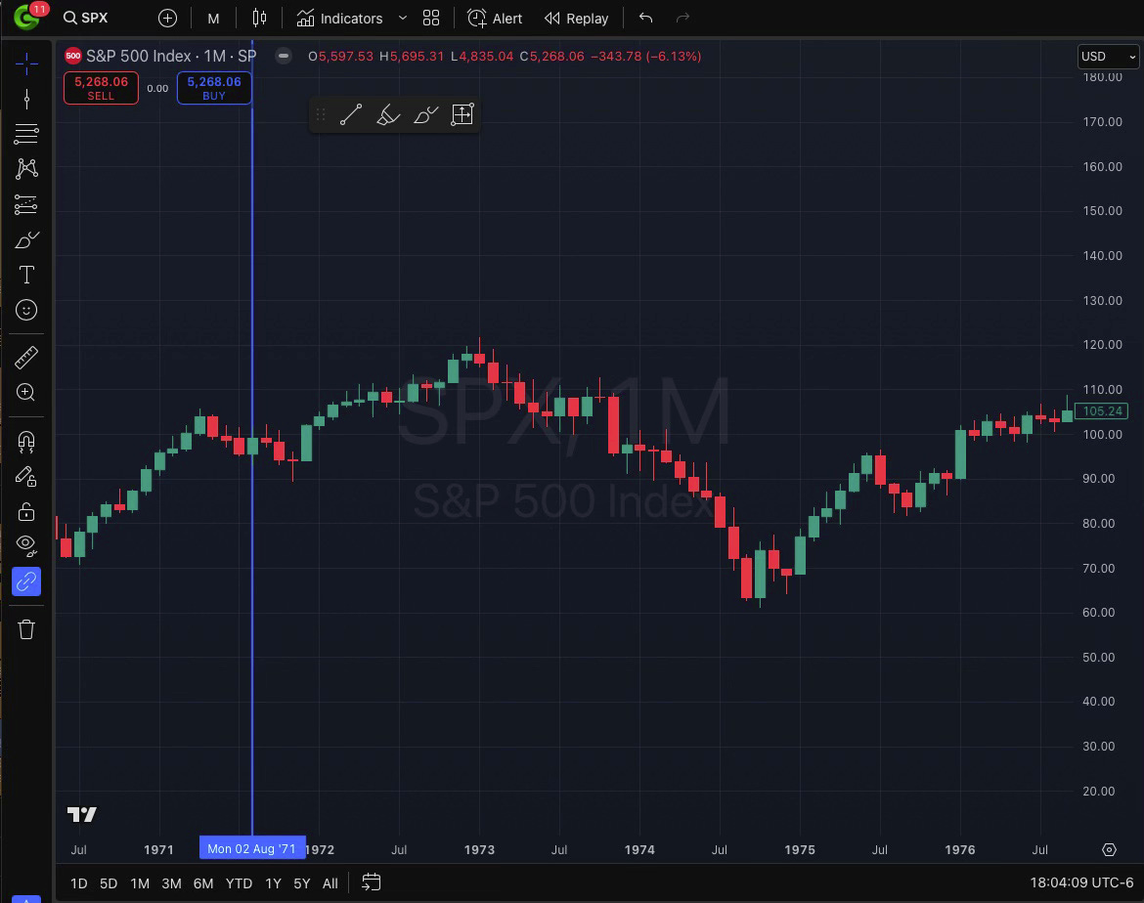Activate the Zoom In tool
This screenshot has height=903, width=1144.
click(26, 393)
